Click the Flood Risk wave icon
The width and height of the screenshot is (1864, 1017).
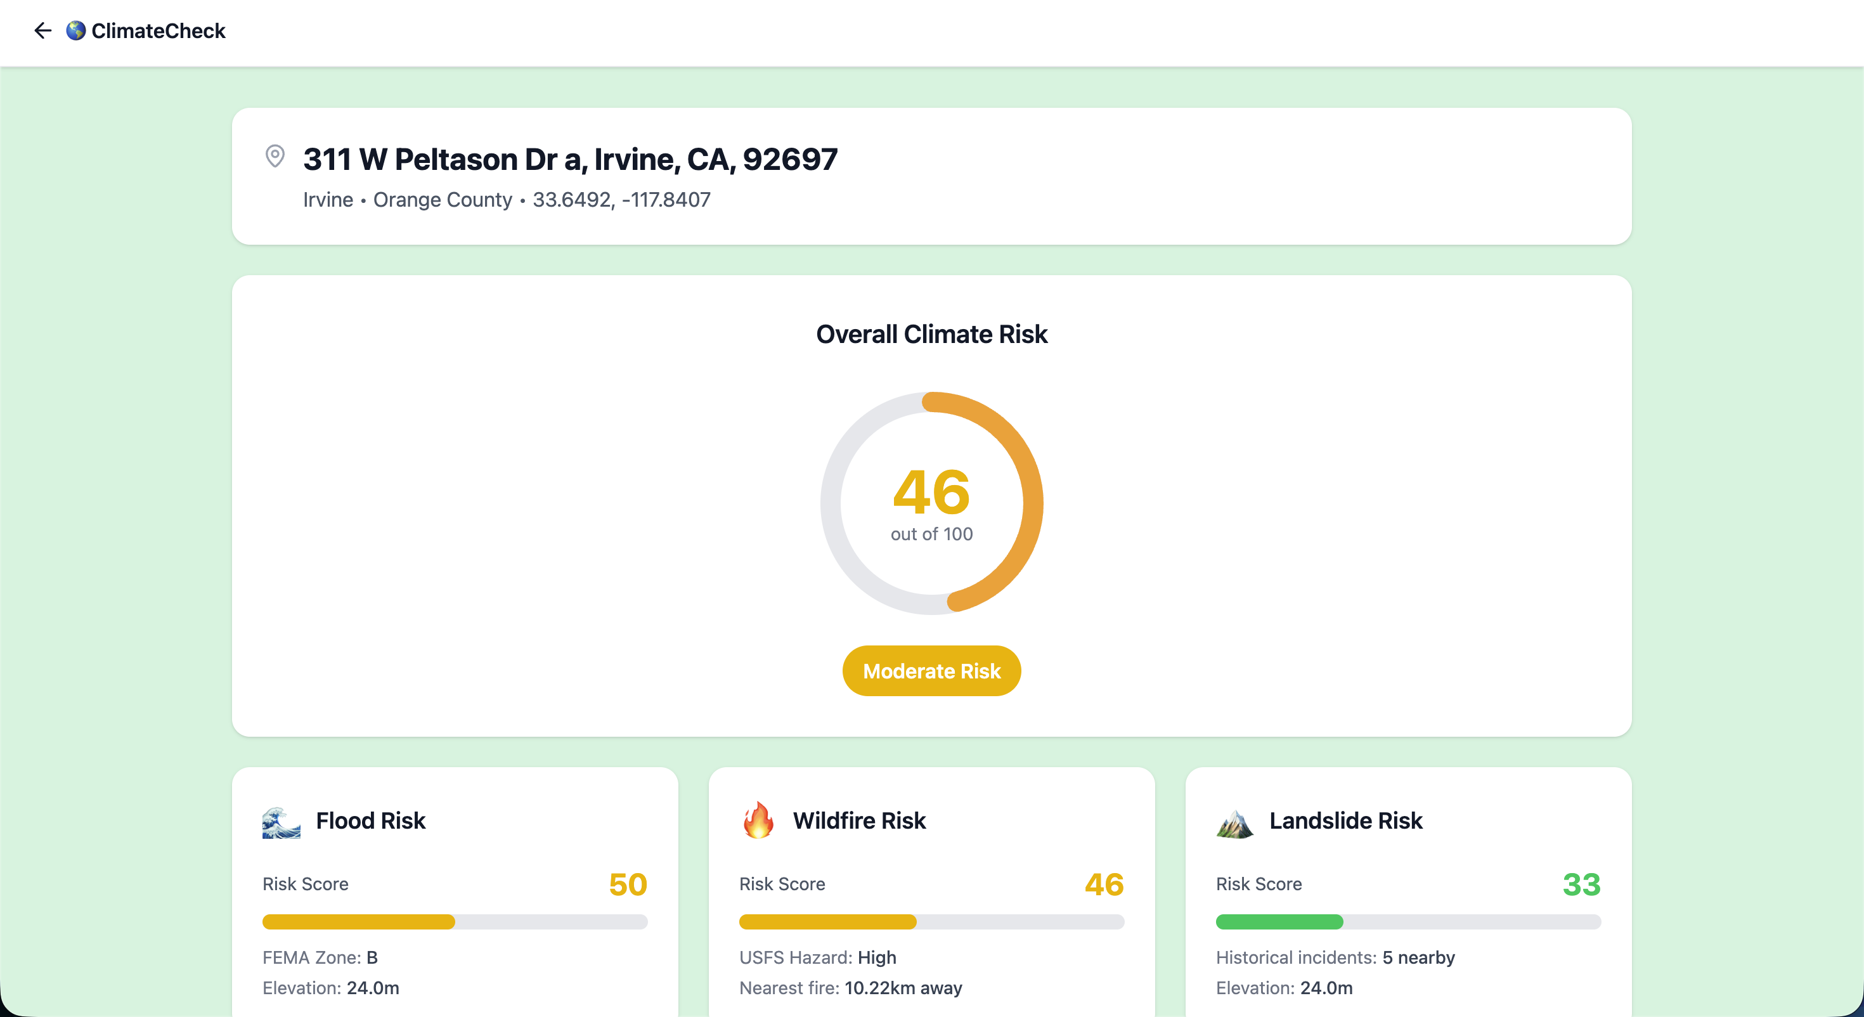click(282, 822)
